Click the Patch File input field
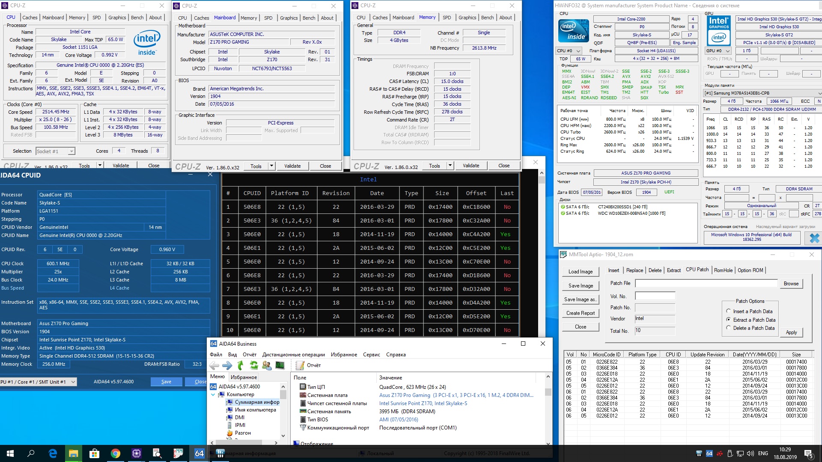Image resolution: width=822 pixels, height=462 pixels. 706,283
